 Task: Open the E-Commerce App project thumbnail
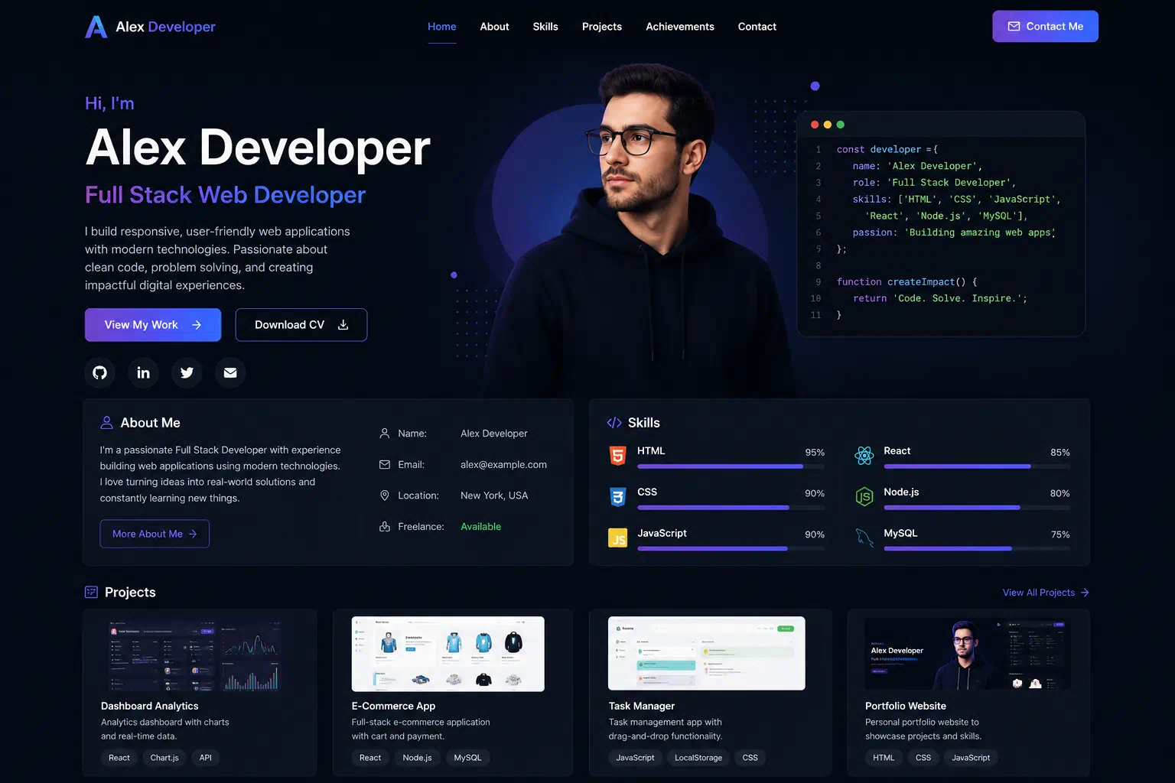(x=448, y=654)
